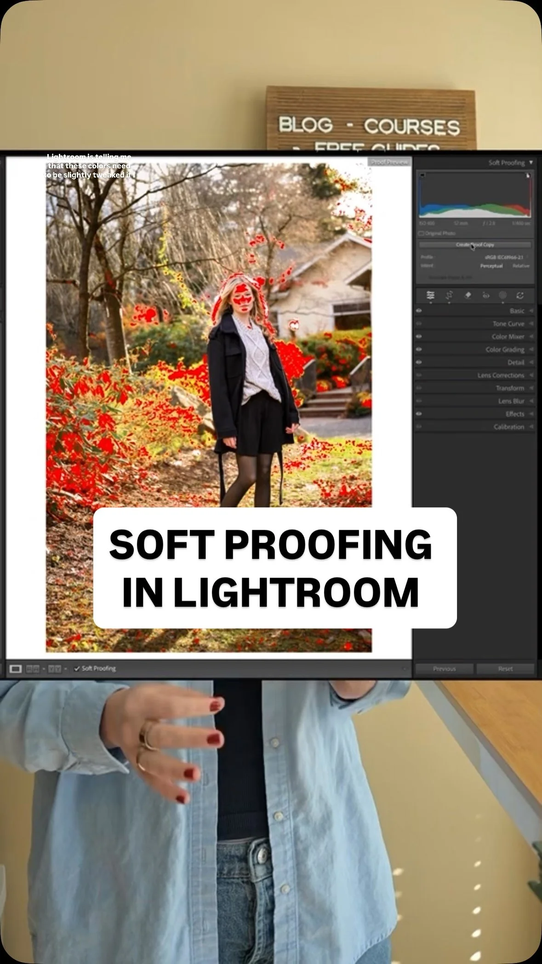Open the Color Mixer panel header

coord(474,337)
